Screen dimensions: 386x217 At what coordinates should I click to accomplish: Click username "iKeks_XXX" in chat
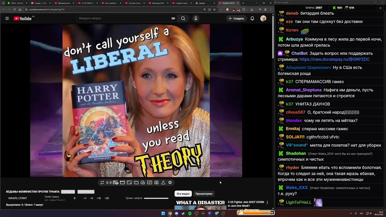(297, 187)
